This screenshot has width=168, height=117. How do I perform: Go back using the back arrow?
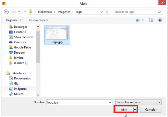point(6,12)
